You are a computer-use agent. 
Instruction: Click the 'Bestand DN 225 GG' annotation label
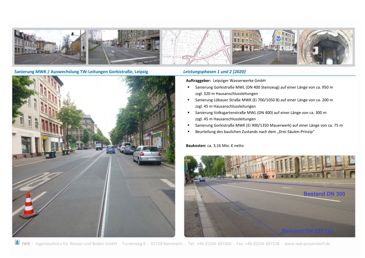(307, 231)
